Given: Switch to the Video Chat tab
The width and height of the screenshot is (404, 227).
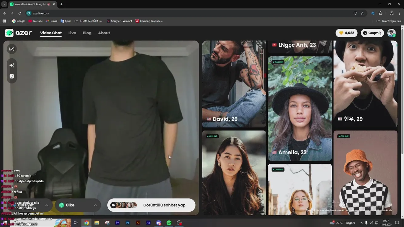Looking at the screenshot, I should point(51,33).
